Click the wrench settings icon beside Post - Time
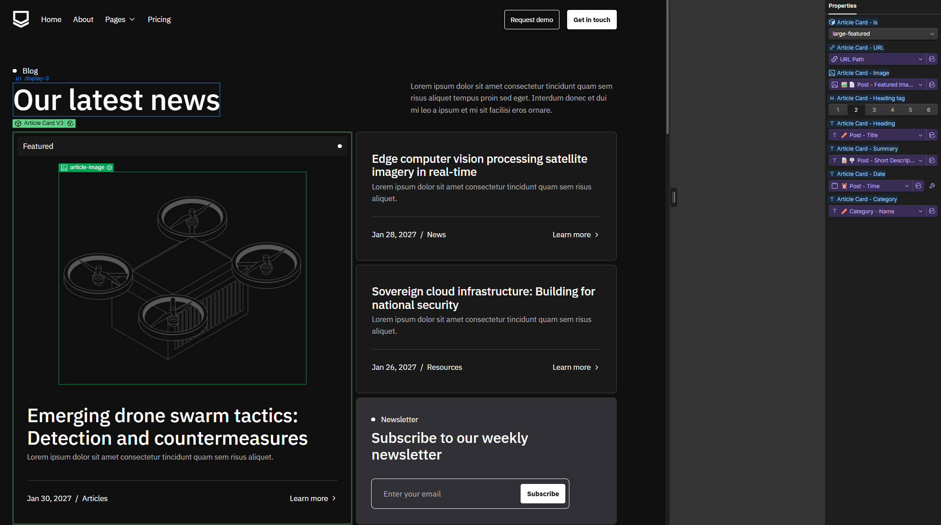This screenshot has height=525, width=941. point(932,186)
